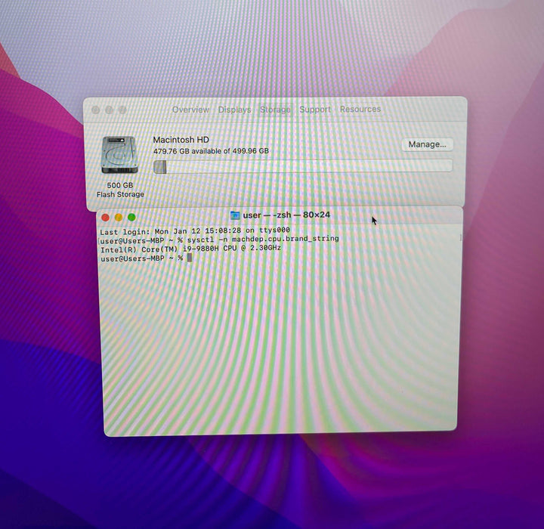
Task: Click the '500 GB' label
Action: [x=119, y=185]
